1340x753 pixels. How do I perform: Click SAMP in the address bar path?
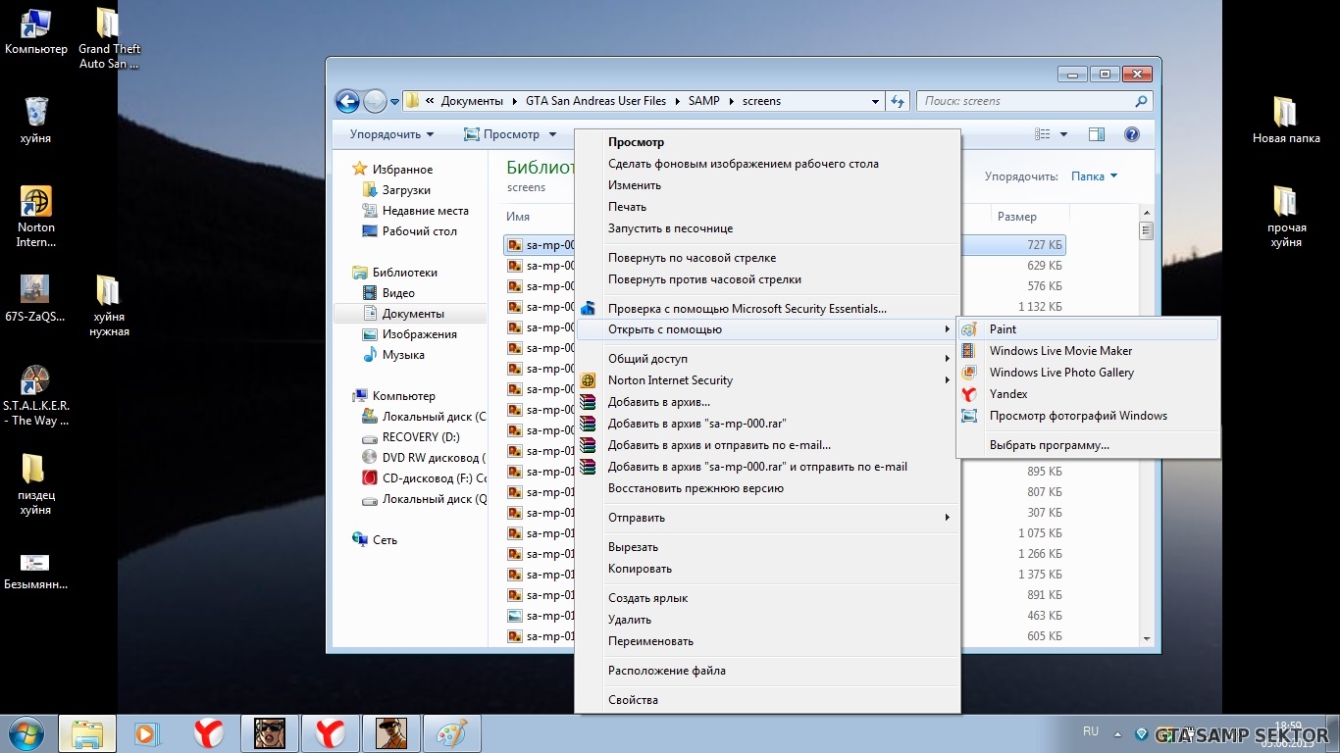click(x=703, y=101)
